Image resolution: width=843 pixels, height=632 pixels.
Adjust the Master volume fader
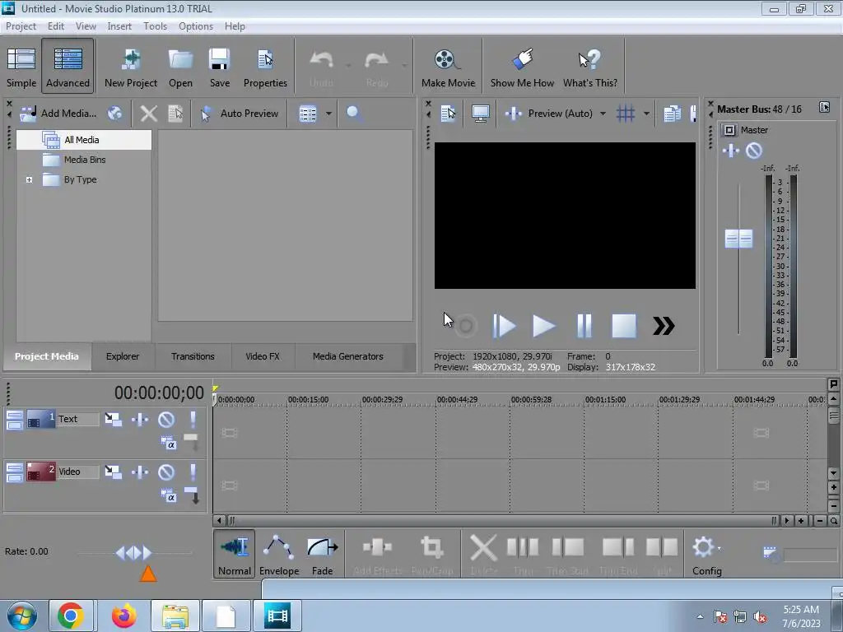pyautogui.click(x=738, y=239)
